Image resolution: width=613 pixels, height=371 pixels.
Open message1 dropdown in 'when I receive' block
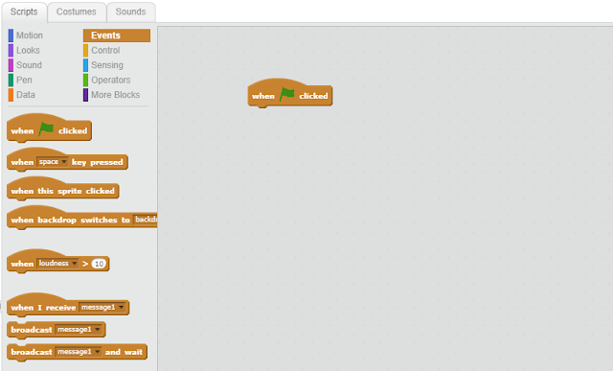(102, 307)
